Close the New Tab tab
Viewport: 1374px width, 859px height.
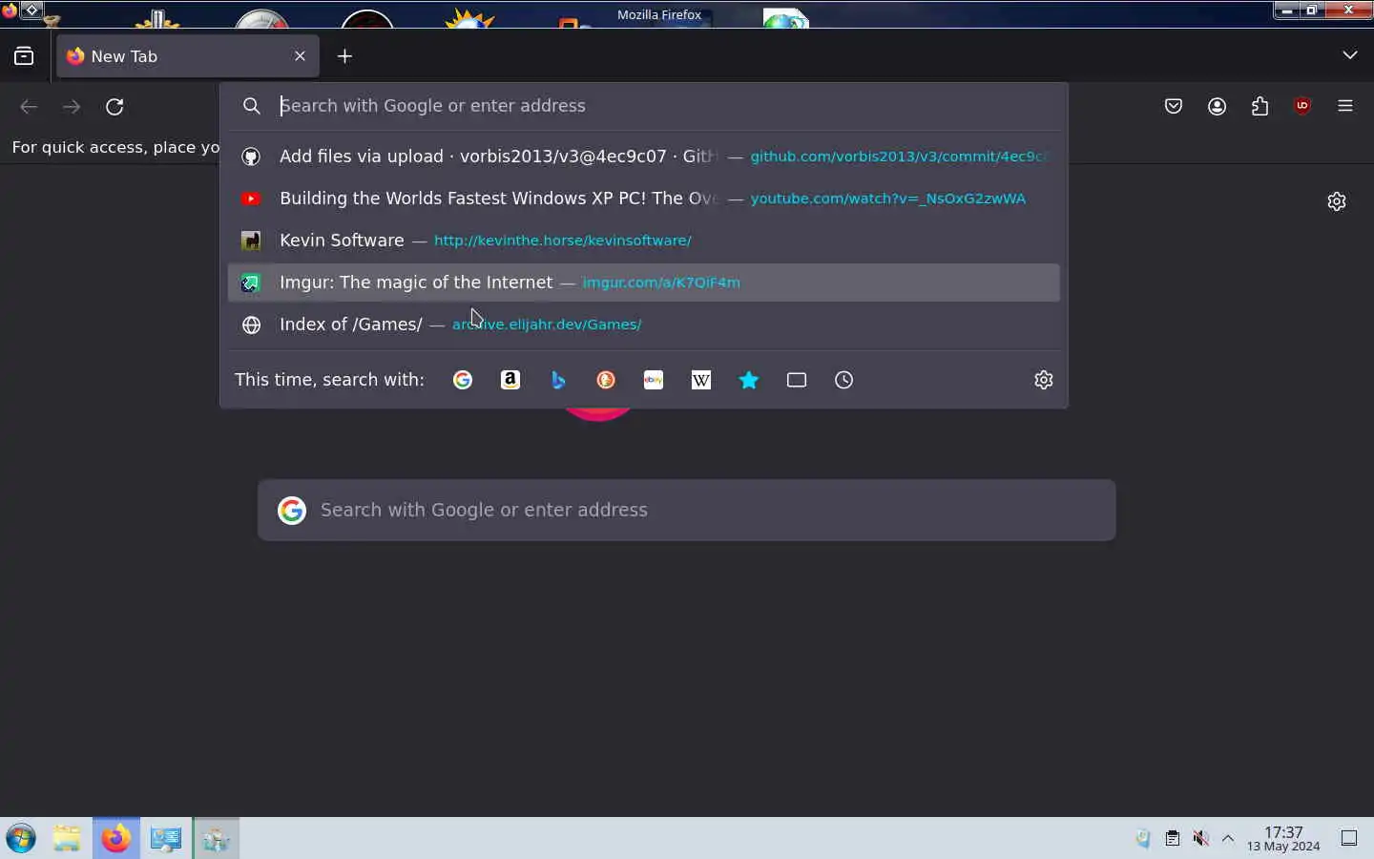pyautogui.click(x=300, y=56)
